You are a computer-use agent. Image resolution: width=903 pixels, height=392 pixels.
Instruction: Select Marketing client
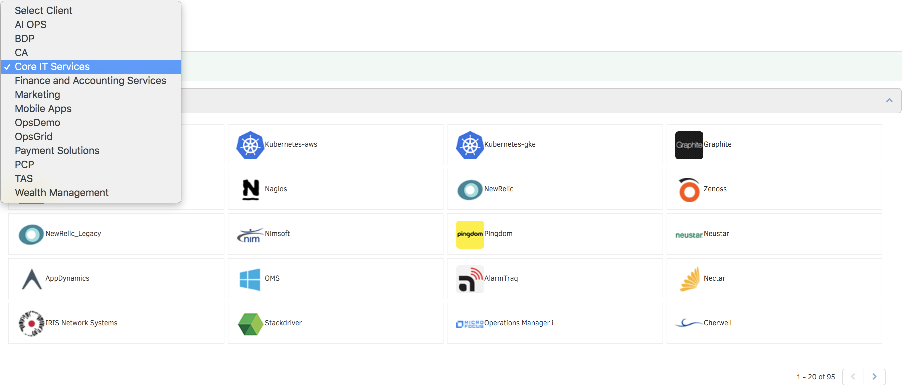[x=91, y=95]
